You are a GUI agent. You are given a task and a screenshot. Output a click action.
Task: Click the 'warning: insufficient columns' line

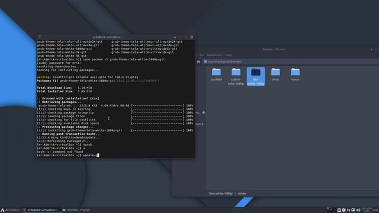click(x=88, y=78)
